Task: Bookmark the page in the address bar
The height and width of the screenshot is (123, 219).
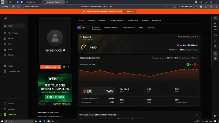Action: click(170, 6)
